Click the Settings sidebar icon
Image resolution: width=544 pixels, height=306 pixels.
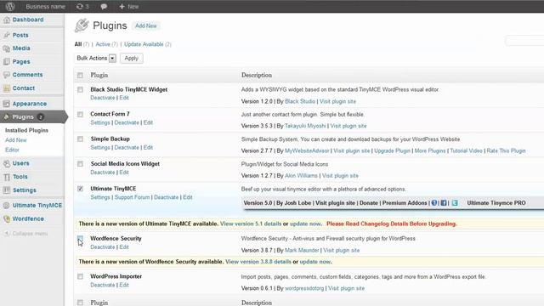coord(7,190)
